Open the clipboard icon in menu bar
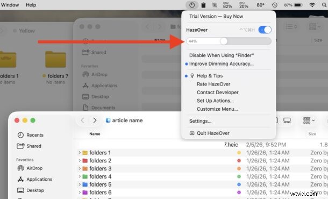This screenshot has width=328, height=199. click(203, 5)
